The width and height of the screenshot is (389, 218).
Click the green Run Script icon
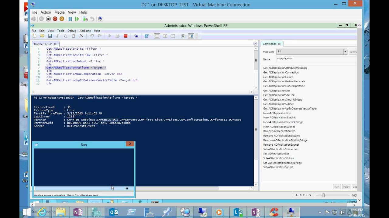110,36
